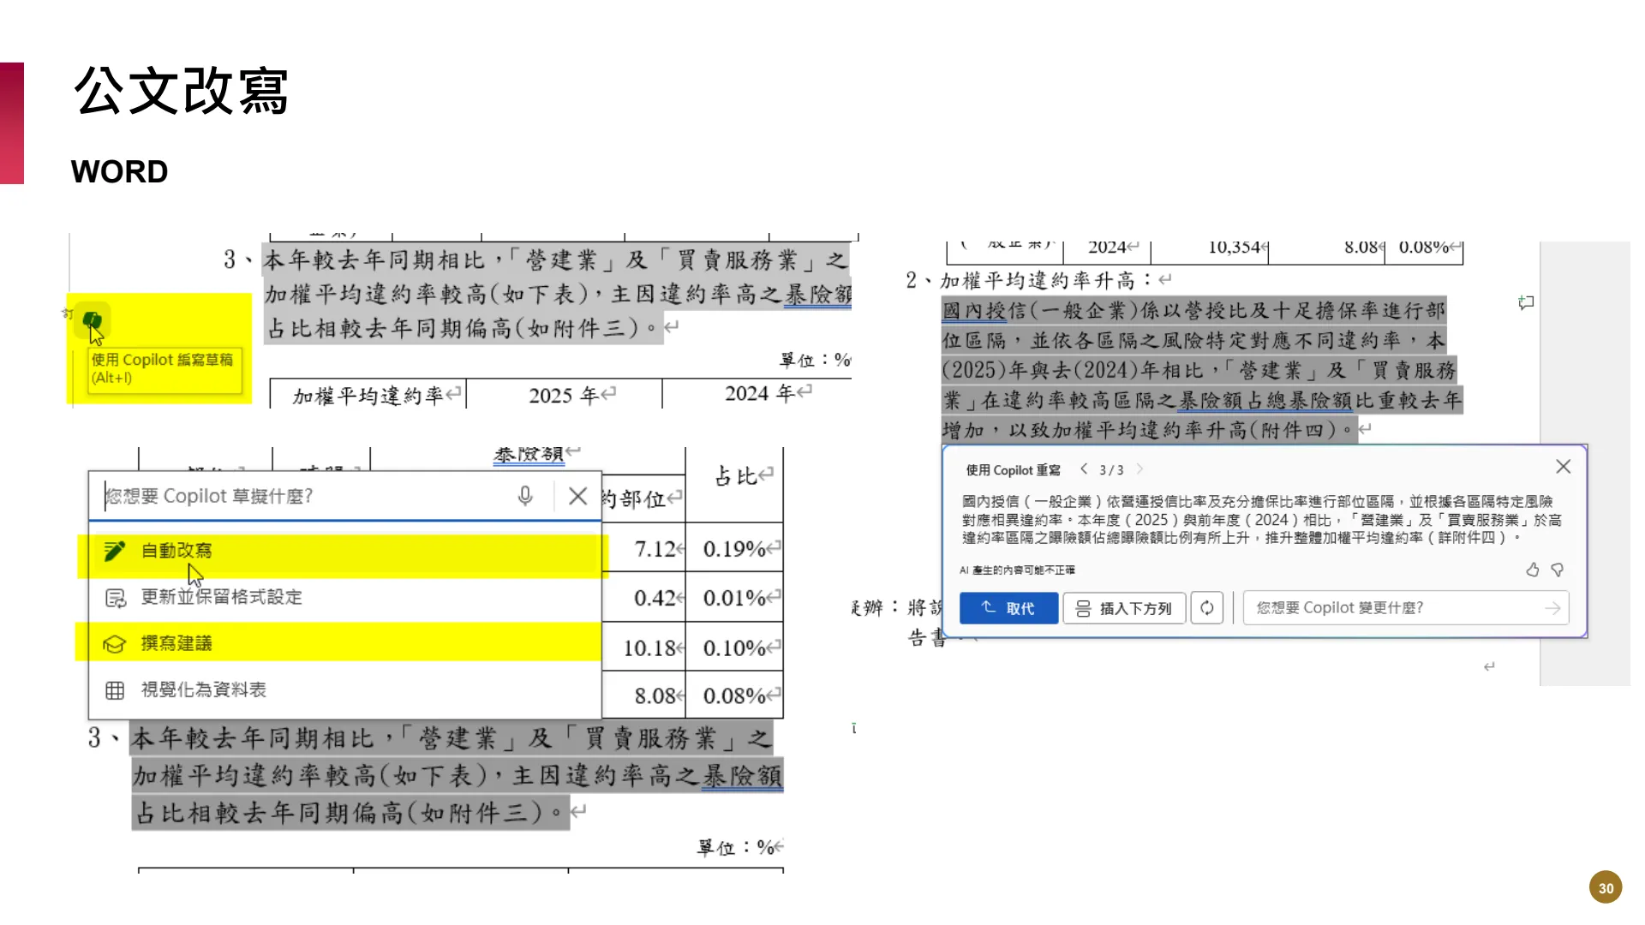Click the 10,354 table cell
Image resolution: width=1645 pixels, height=925 pixels.
click(x=1236, y=248)
